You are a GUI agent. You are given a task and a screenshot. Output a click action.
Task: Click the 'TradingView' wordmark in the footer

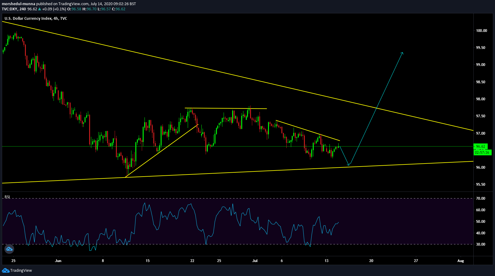click(x=21, y=271)
